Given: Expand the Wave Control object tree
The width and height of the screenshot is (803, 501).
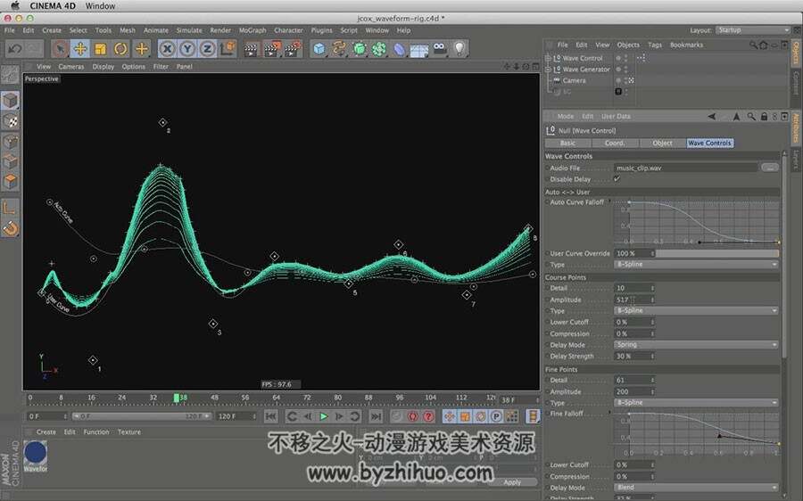Looking at the screenshot, I should (548, 58).
